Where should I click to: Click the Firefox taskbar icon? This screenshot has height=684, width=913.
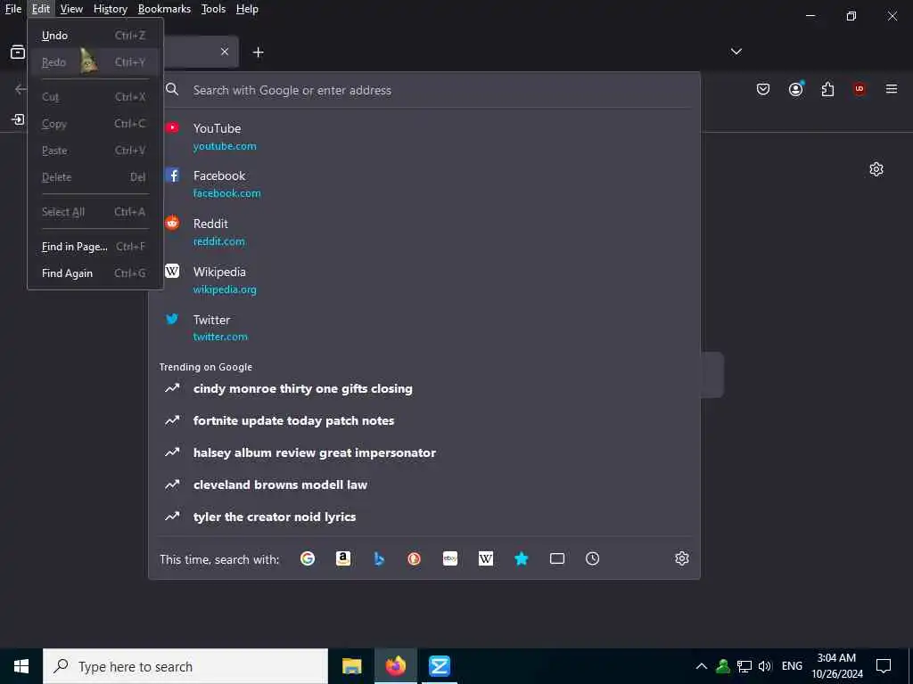(x=395, y=666)
